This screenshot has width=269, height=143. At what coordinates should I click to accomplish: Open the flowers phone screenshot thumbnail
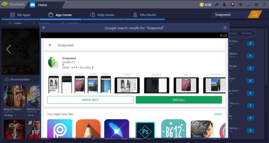point(80,85)
